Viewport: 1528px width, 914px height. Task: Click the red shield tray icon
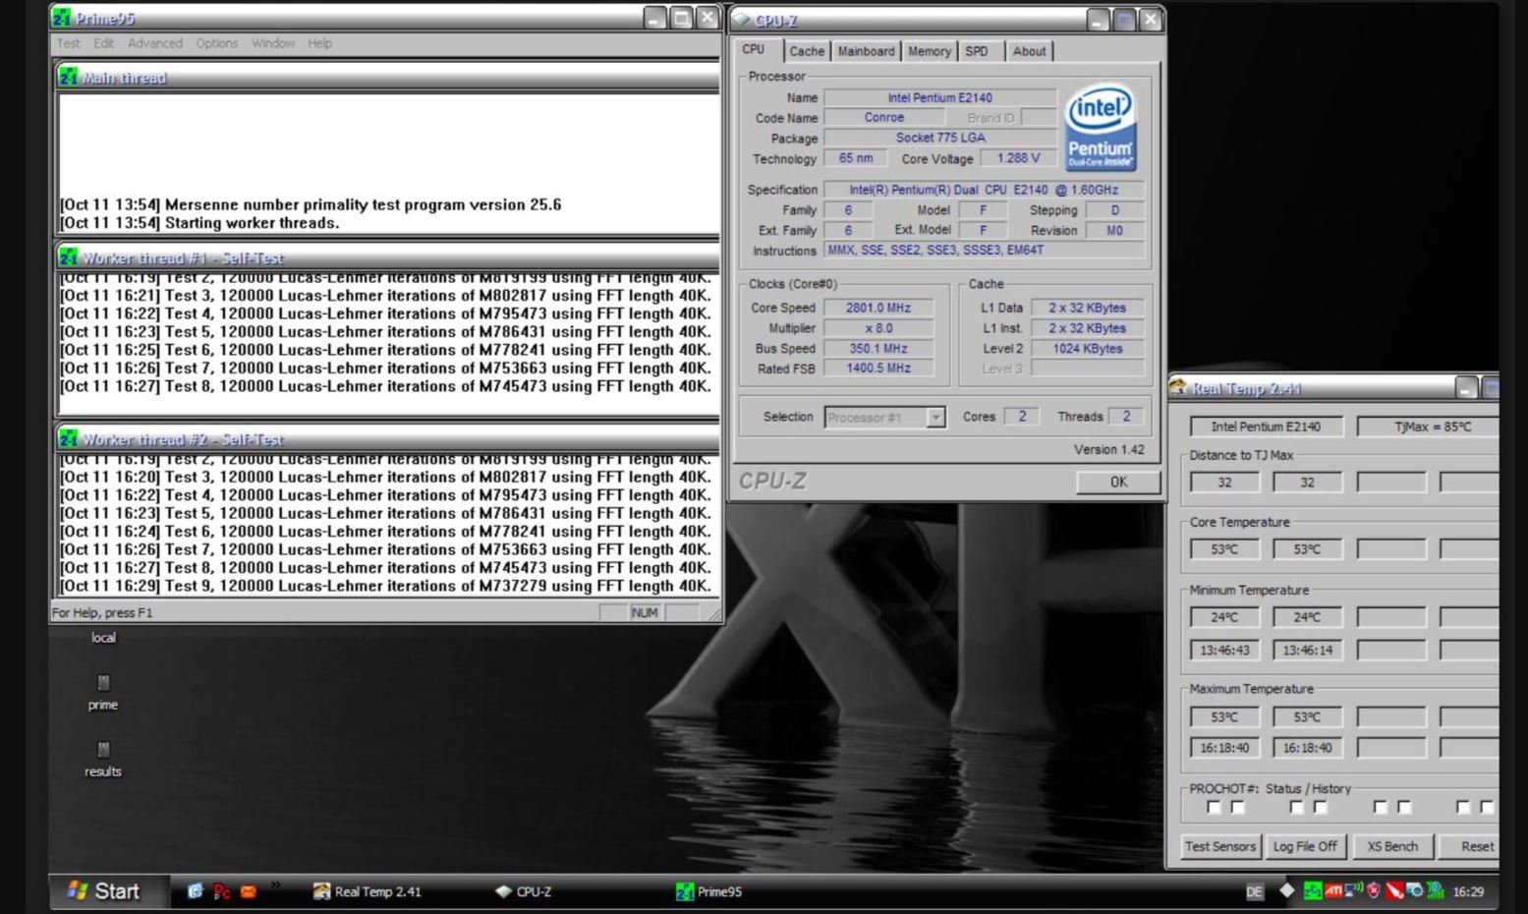[x=1374, y=890]
